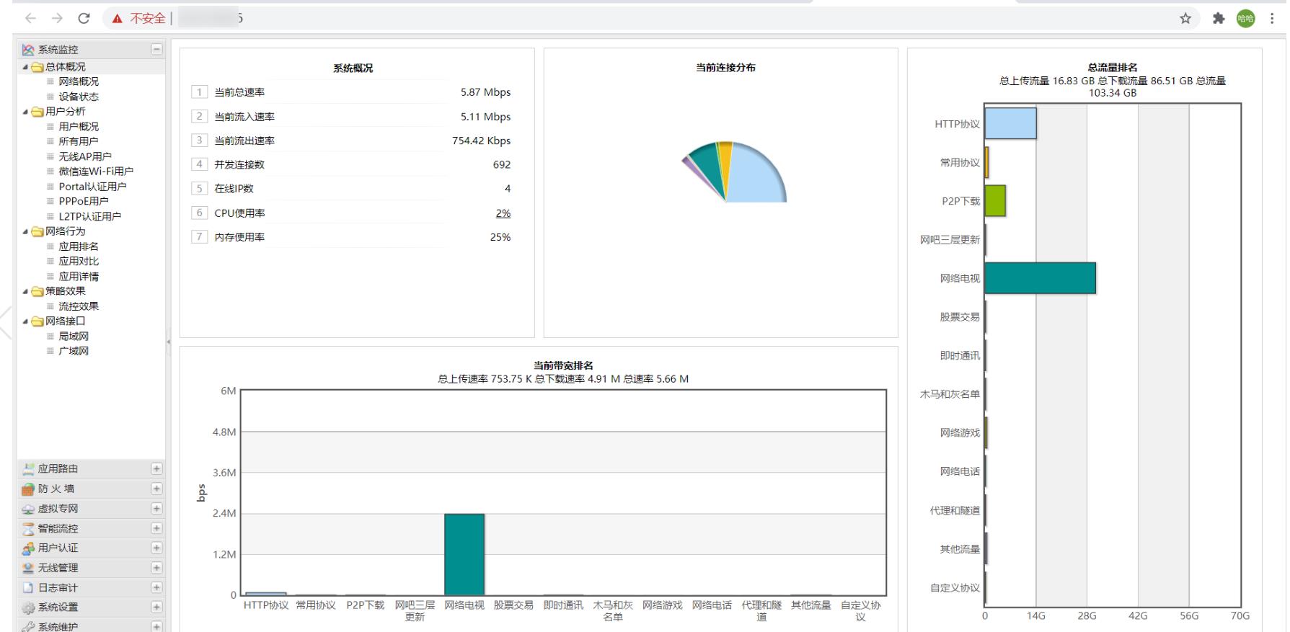1290x632 pixels.
Task: Click the 虚拟专网 VPN icon
Action: click(28, 509)
